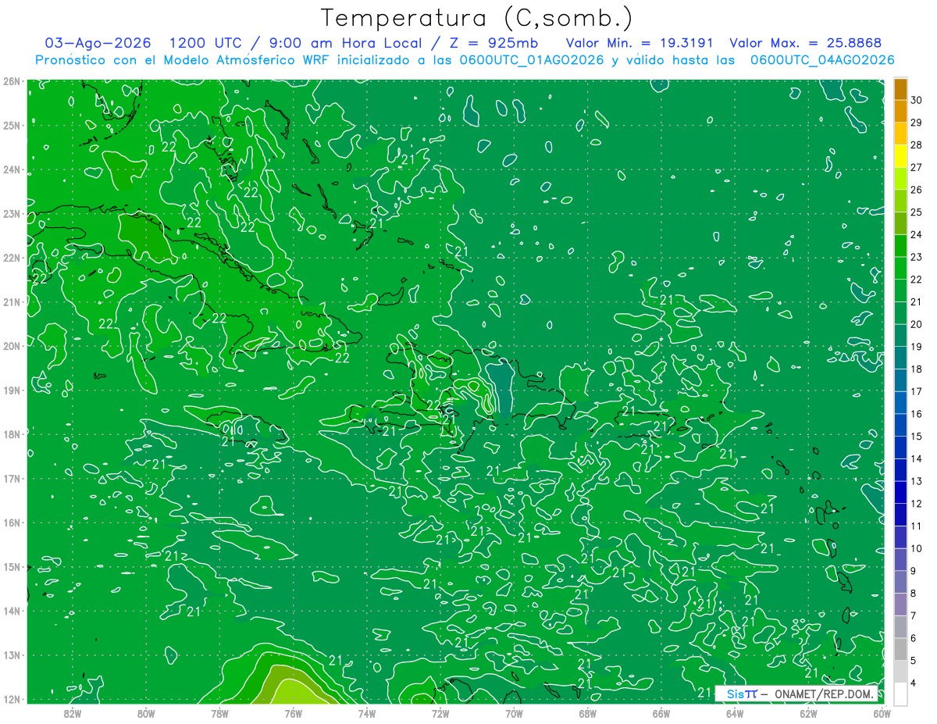
Task: Click the latitude axis label 17N
Action: click(x=12, y=478)
